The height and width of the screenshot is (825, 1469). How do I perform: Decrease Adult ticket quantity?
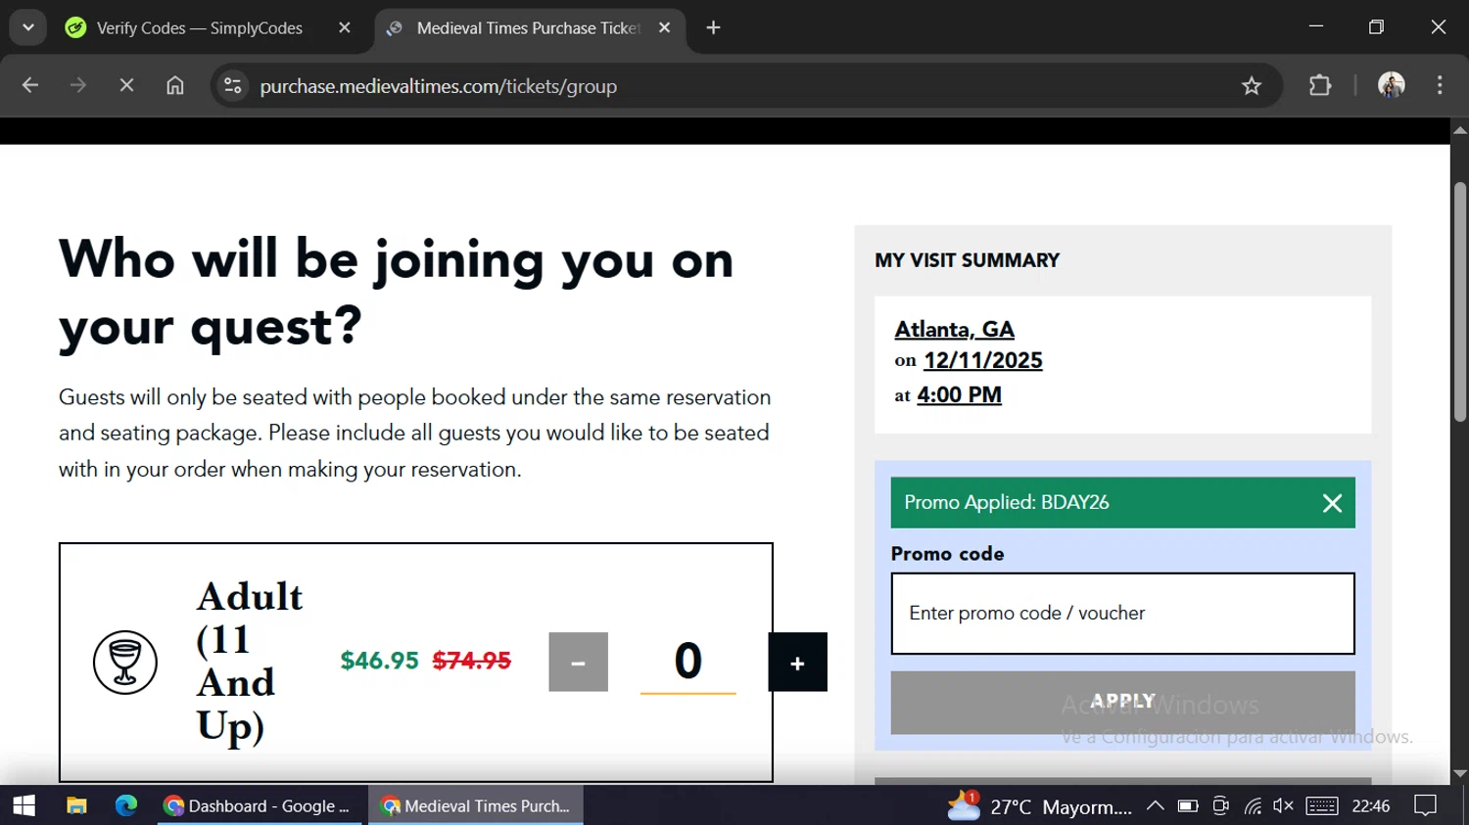point(578,663)
